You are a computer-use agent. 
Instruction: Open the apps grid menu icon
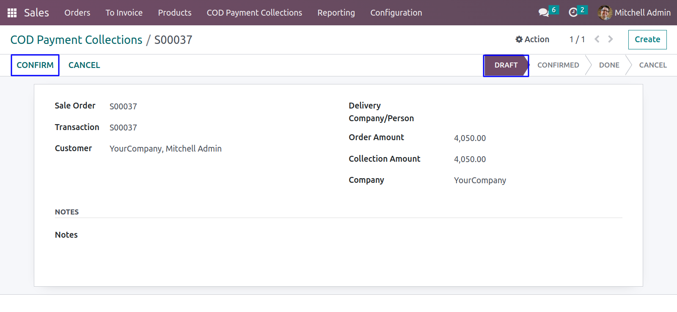click(12, 13)
